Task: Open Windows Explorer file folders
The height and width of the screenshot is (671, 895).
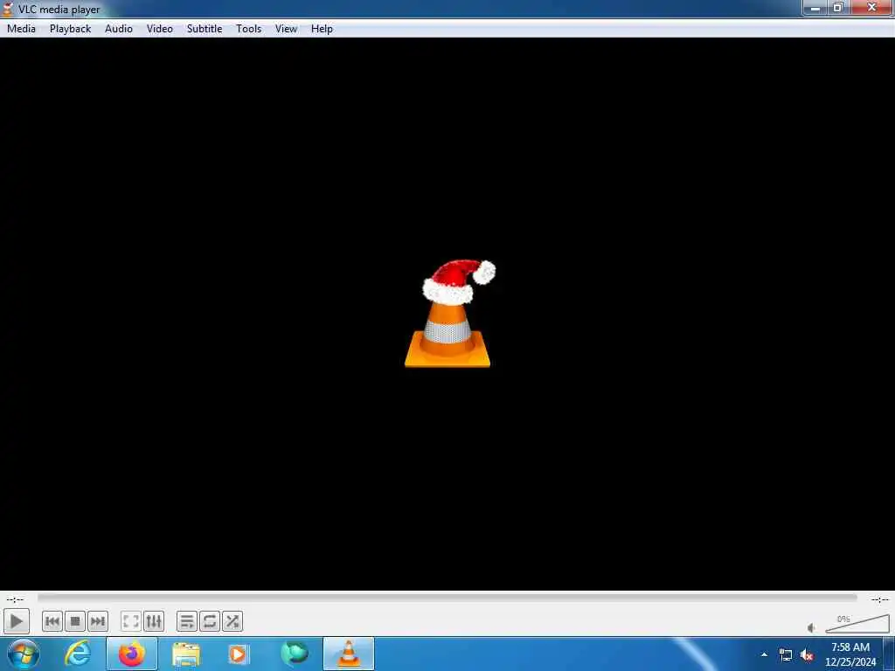Action: pyautogui.click(x=186, y=654)
